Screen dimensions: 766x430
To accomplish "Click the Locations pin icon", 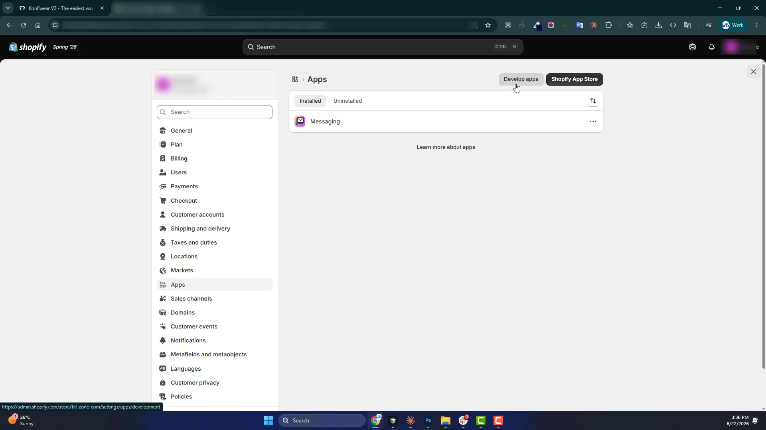I will pos(163,256).
